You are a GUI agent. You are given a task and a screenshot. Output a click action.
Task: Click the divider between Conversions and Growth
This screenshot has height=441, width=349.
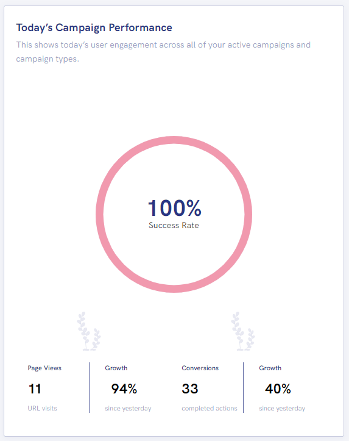[x=243, y=387]
